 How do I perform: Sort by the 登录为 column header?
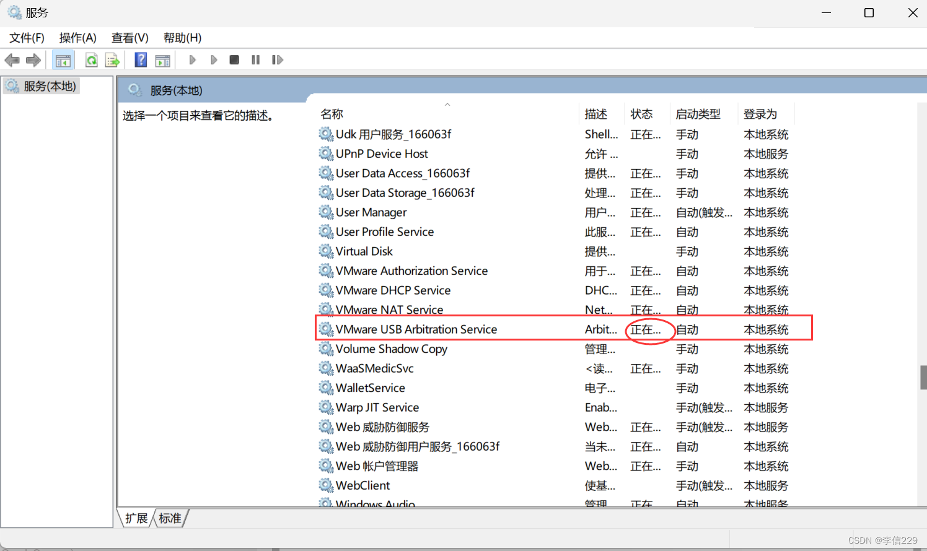(x=766, y=114)
